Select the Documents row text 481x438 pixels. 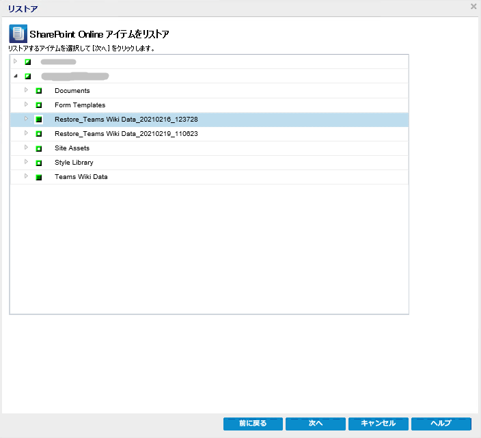[x=72, y=91]
